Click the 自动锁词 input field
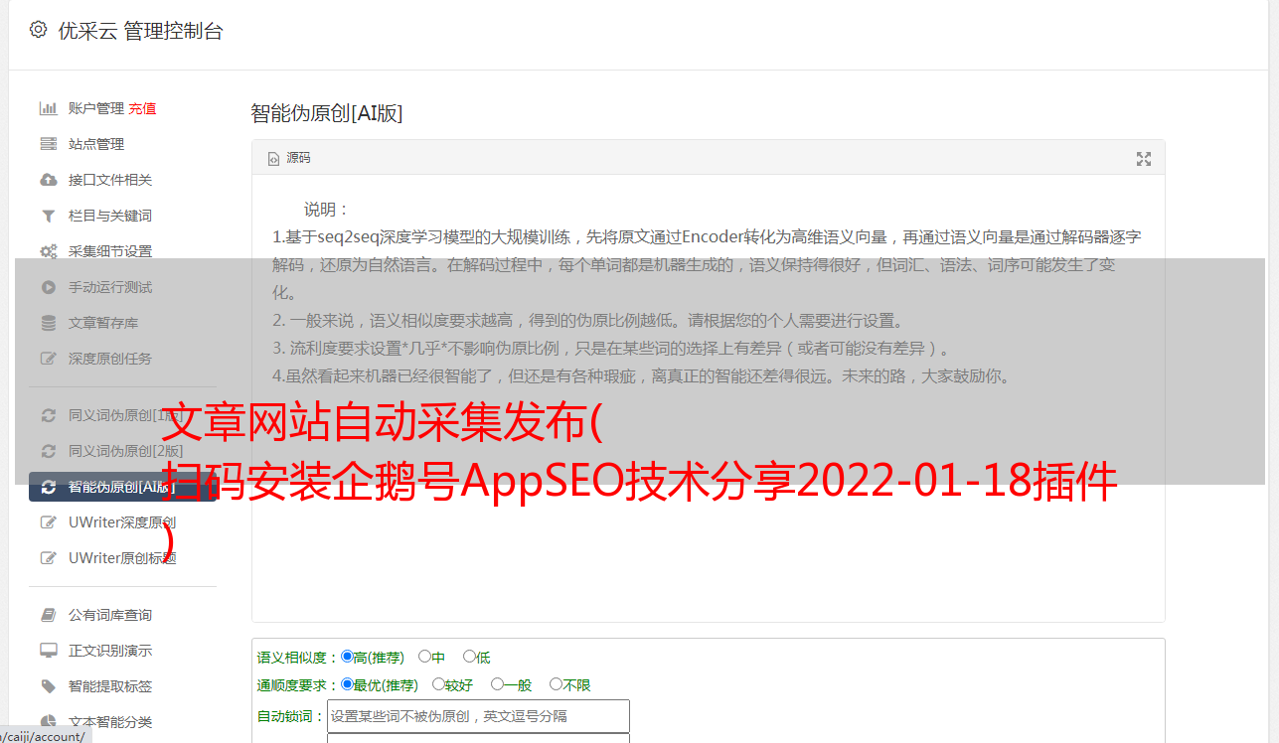 tap(478, 716)
